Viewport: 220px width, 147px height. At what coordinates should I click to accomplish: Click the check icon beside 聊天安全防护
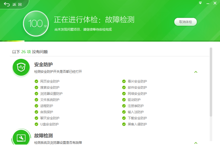tap(36, 118)
